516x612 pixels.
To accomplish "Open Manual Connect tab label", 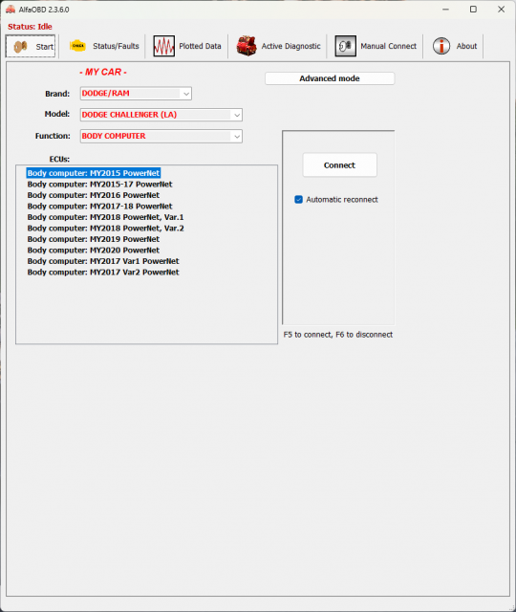I will 389,46.
